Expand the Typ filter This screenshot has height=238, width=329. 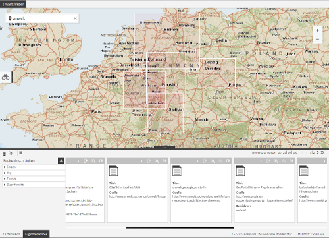click(34, 173)
